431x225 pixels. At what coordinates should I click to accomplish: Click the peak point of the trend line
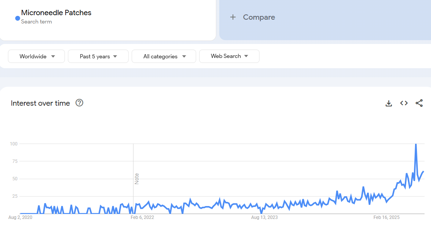pyautogui.click(x=416, y=144)
